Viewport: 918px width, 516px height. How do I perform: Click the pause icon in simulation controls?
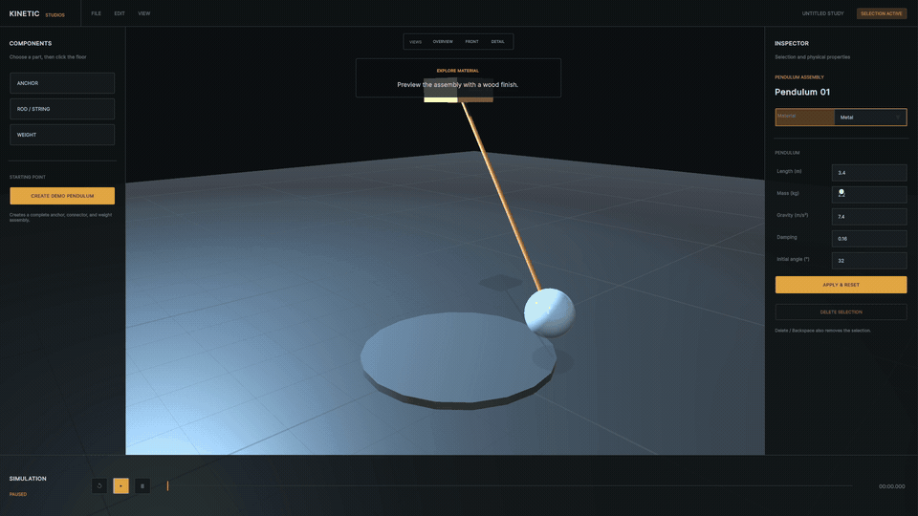tap(142, 485)
